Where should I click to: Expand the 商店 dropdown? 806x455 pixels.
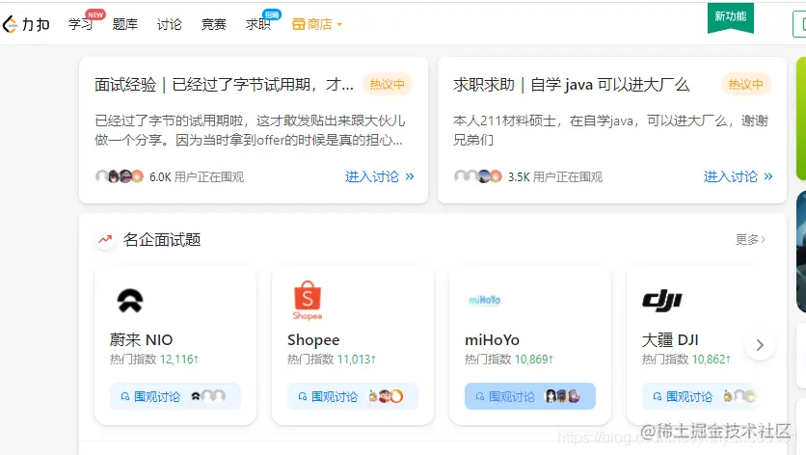click(316, 24)
